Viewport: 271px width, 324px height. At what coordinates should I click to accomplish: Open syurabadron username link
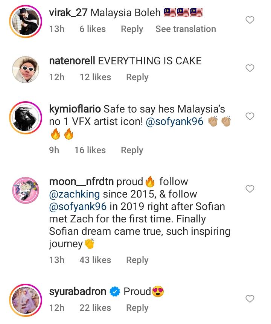pos(78,292)
